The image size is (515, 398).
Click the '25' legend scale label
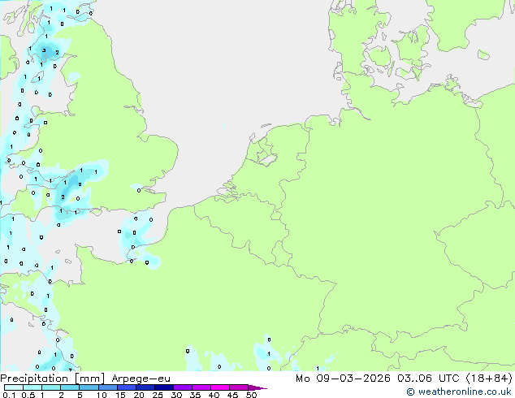(x=158, y=395)
